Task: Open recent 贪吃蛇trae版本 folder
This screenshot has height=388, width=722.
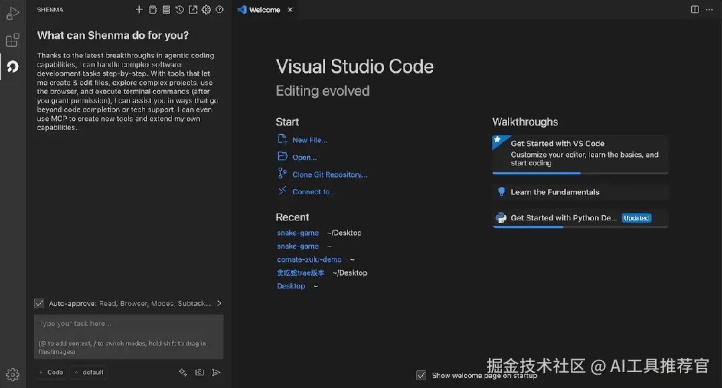Action: [x=300, y=272]
